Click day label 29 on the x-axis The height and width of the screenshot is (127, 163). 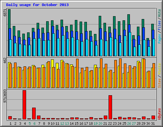click(x=143, y=124)
